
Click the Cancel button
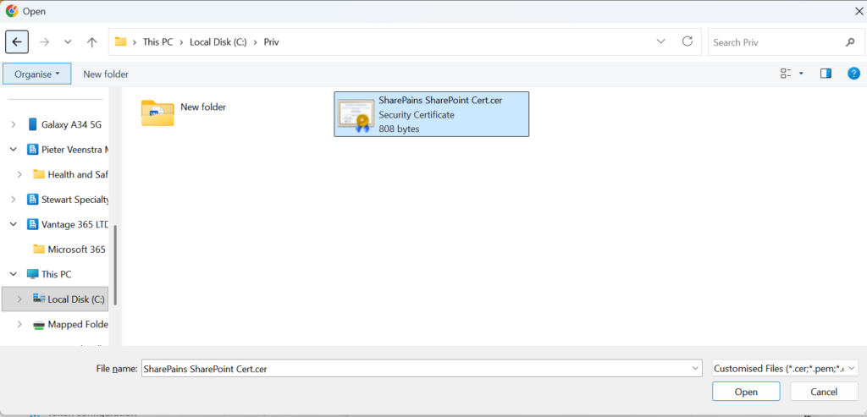click(x=824, y=392)
